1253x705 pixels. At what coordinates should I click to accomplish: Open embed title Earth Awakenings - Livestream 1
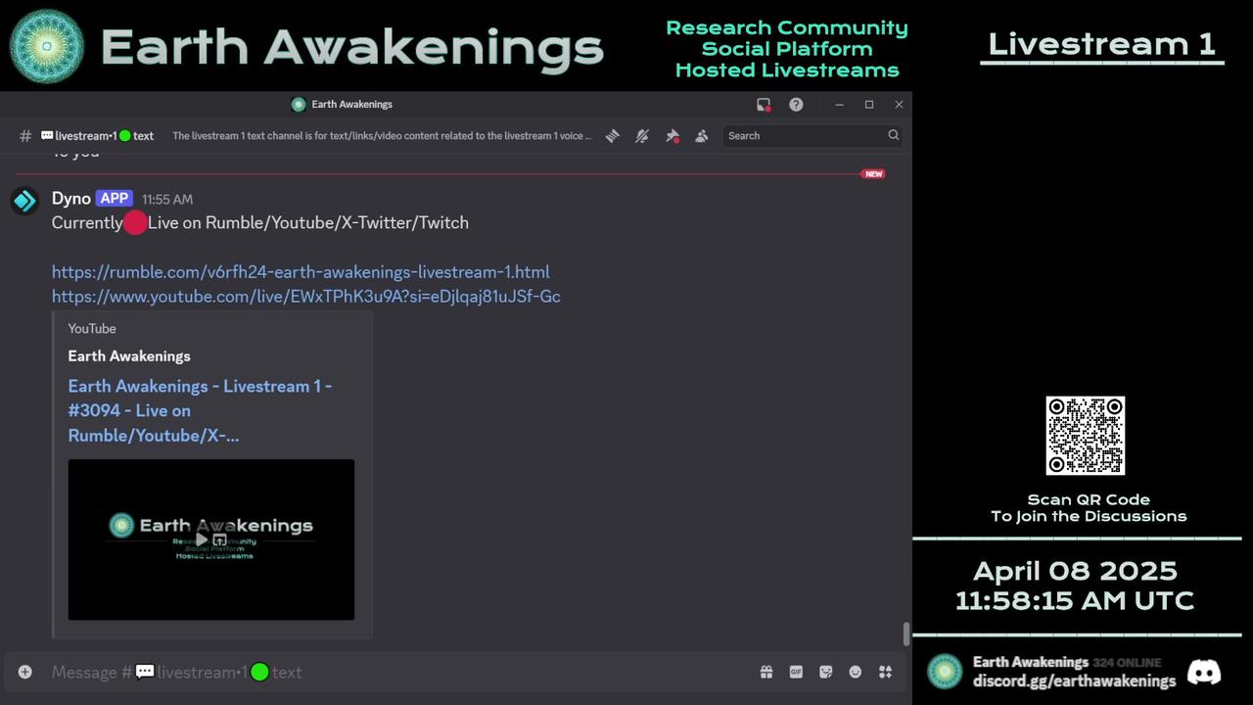coord(200,410)
